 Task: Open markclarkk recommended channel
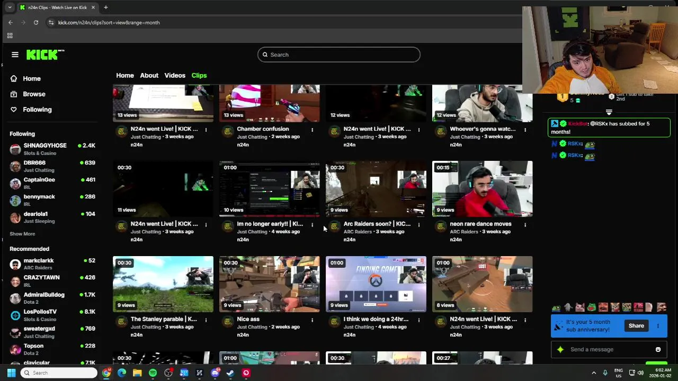[52, 264]
